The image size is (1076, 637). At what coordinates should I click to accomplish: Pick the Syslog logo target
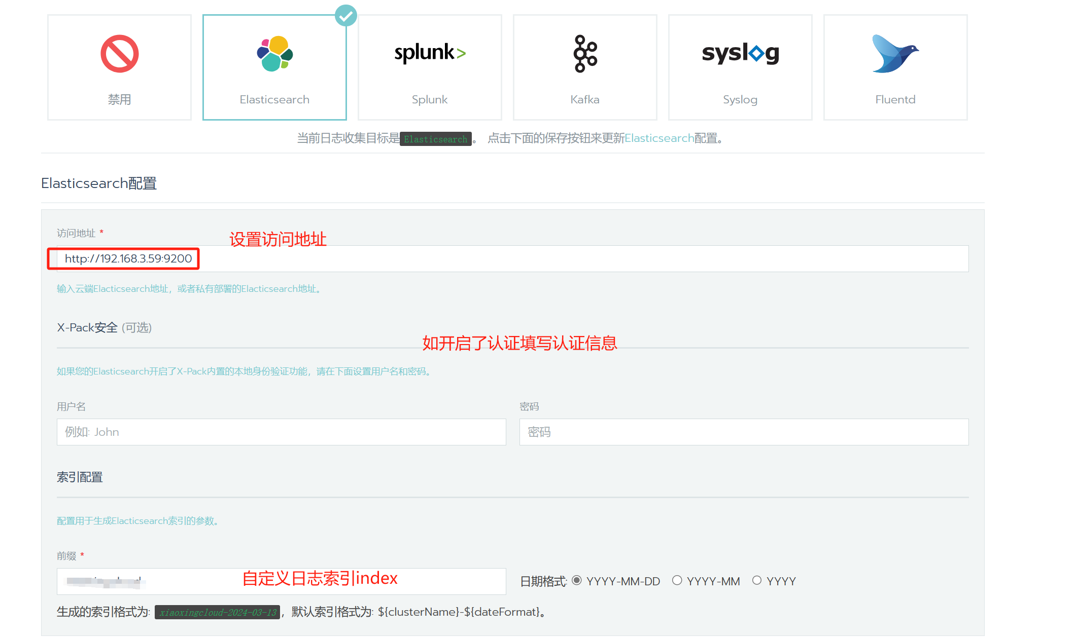coord(740,53)
